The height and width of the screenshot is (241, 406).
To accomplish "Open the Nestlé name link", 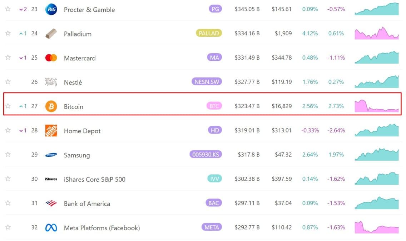I will [x=73, y=82].
